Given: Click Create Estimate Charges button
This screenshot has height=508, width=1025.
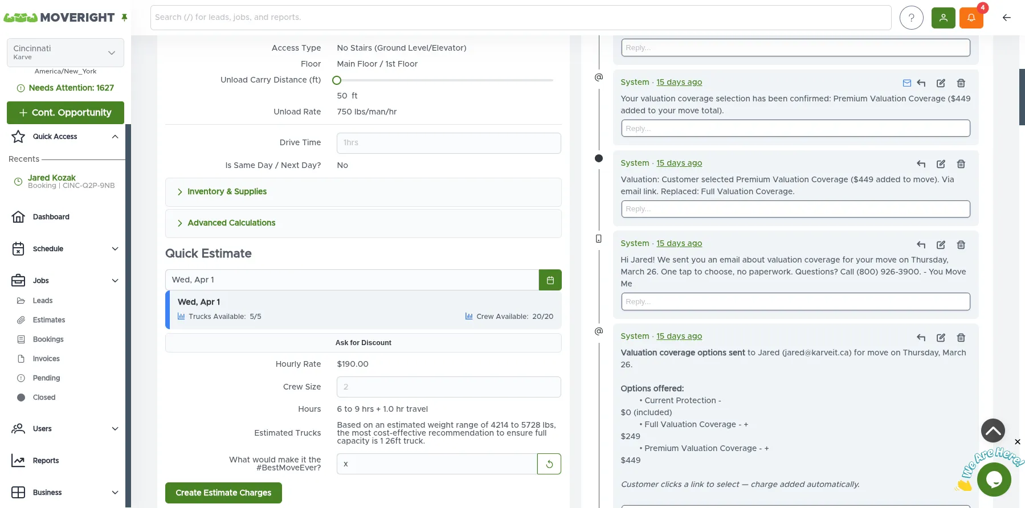Looking at the screenshot, I should [x=223, y=493].
